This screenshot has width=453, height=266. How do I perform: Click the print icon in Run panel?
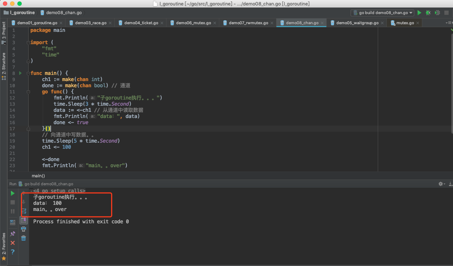pyautogui.click(x=24, y=229)
